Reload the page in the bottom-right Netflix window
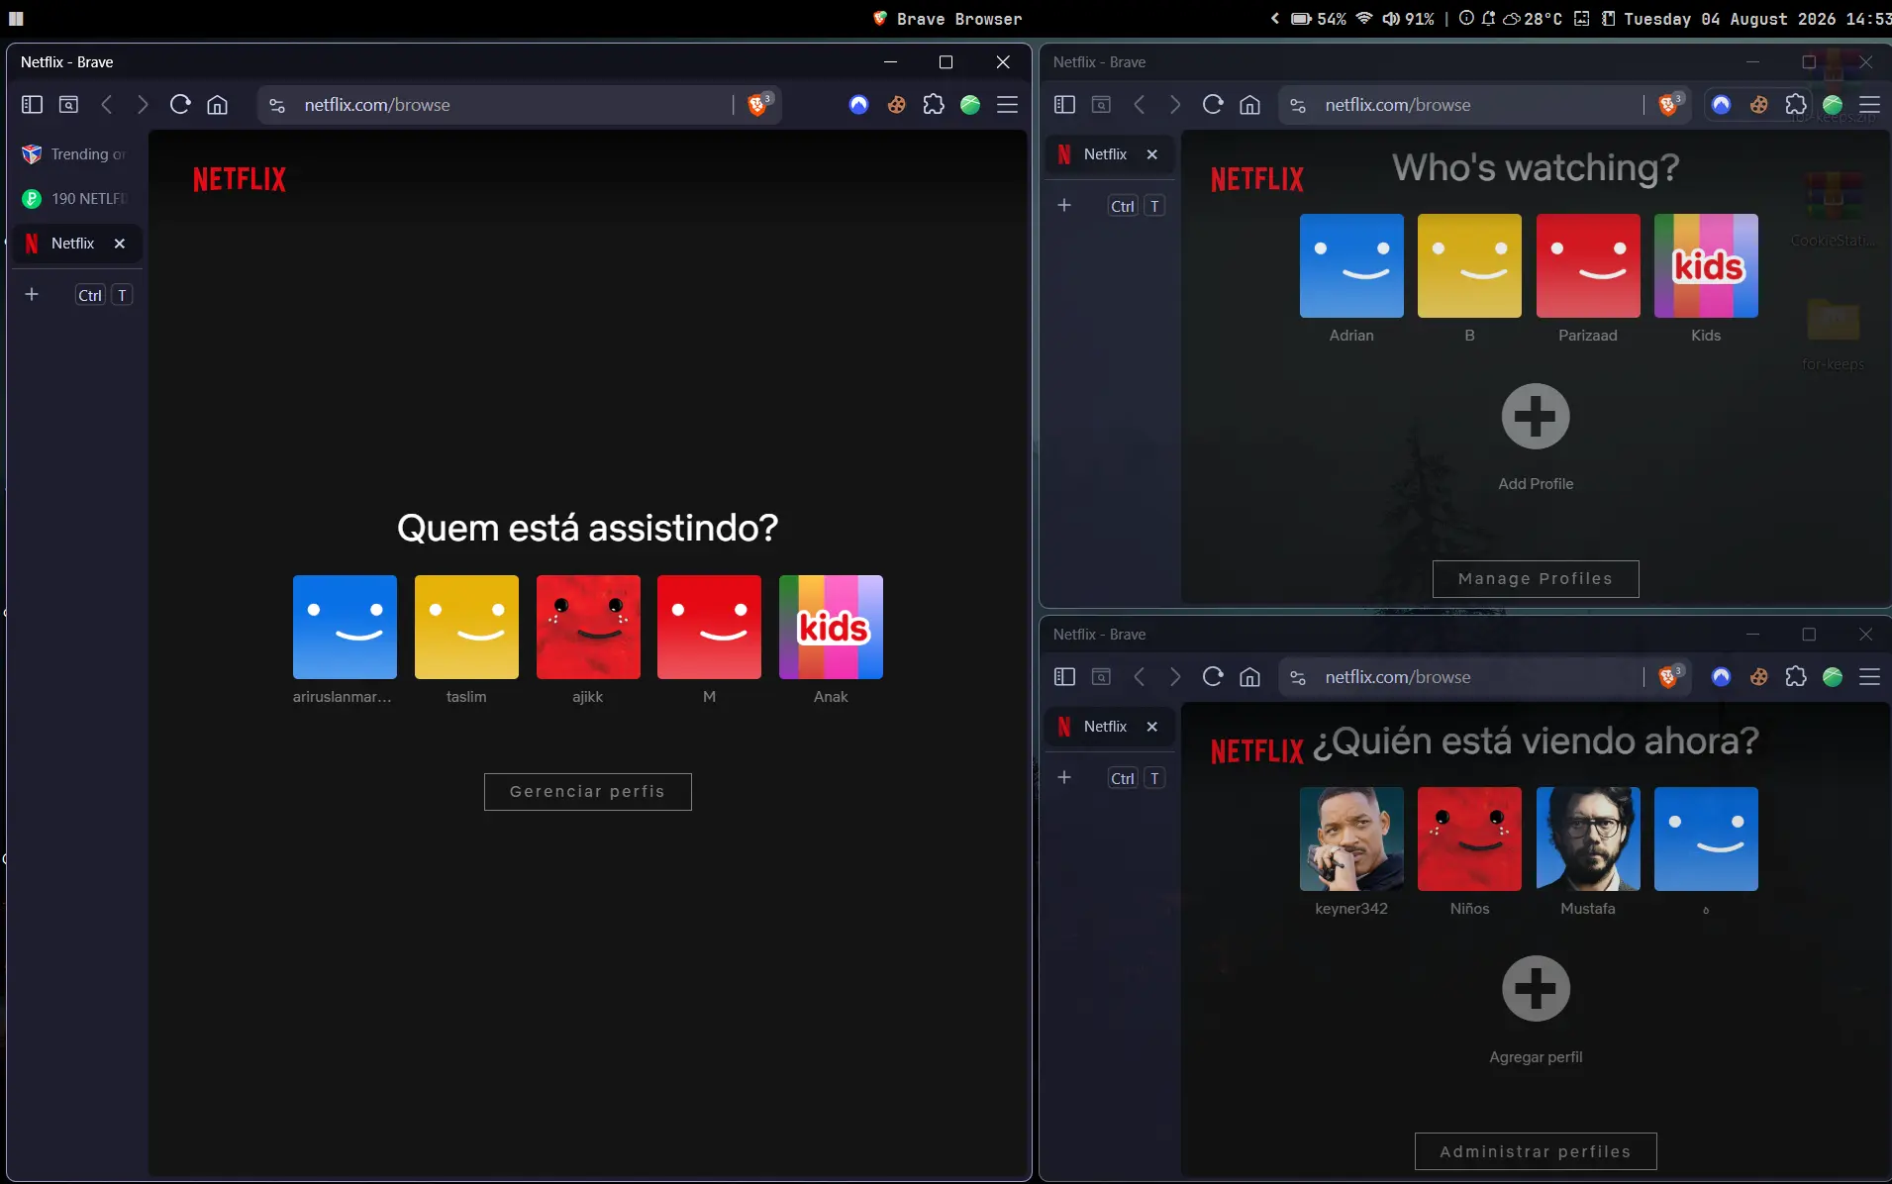Screen dimensions: 1892x1184 pyautogui.click(x=1213, y=677)
